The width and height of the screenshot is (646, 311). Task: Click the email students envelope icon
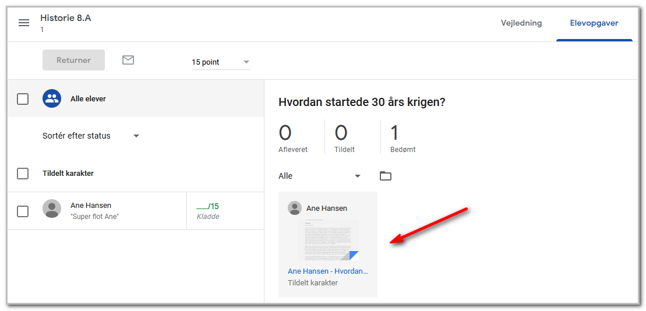coord(128,60)
